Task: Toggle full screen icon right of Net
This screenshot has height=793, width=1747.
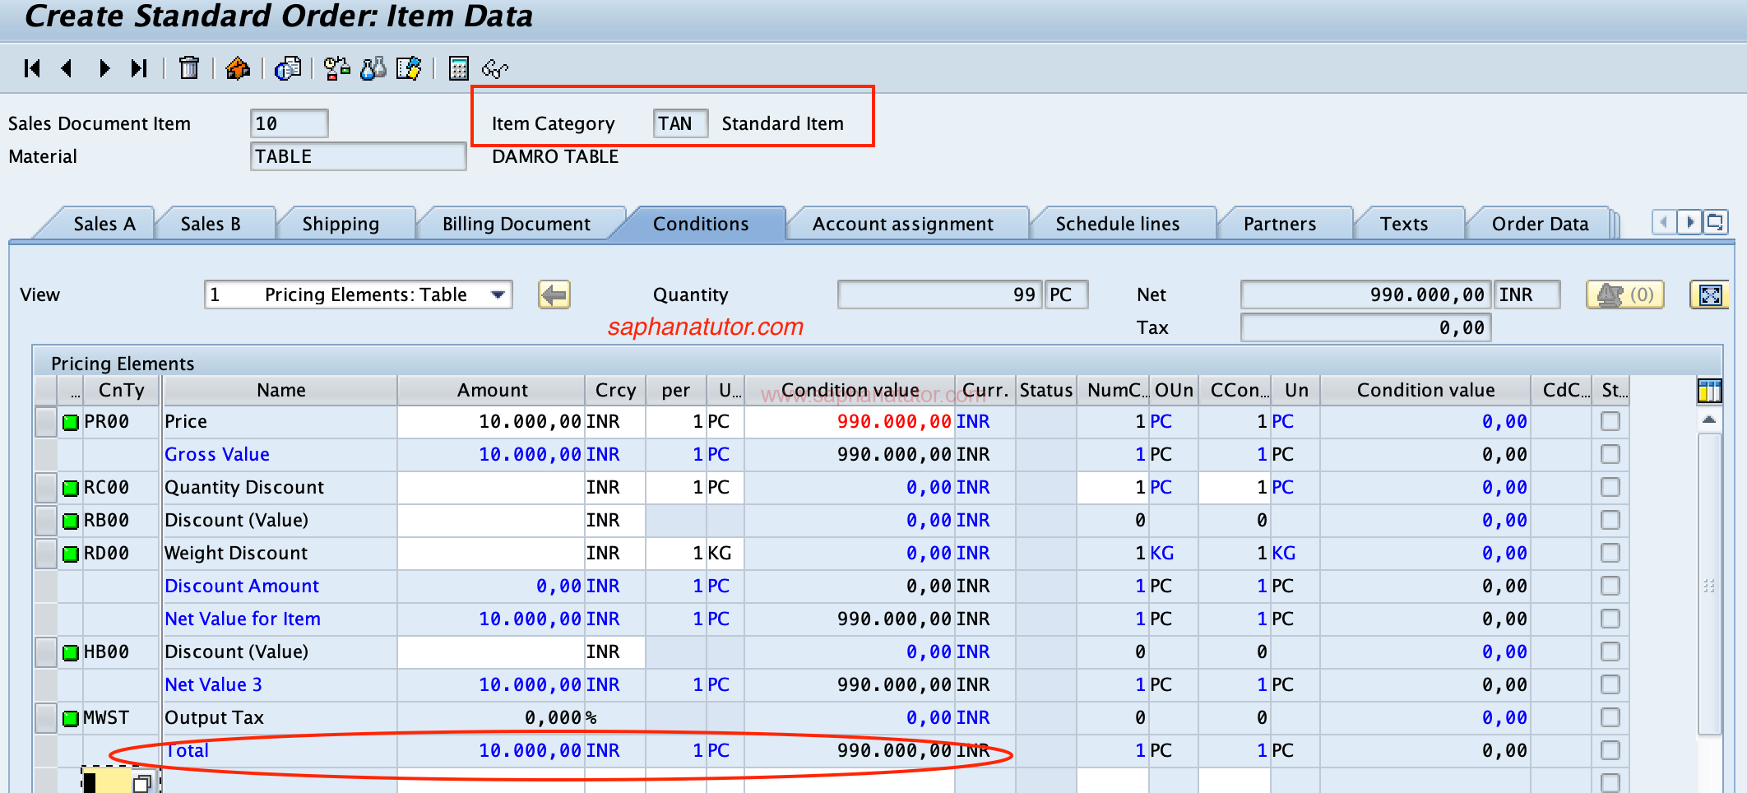Action: (1709, 294)
